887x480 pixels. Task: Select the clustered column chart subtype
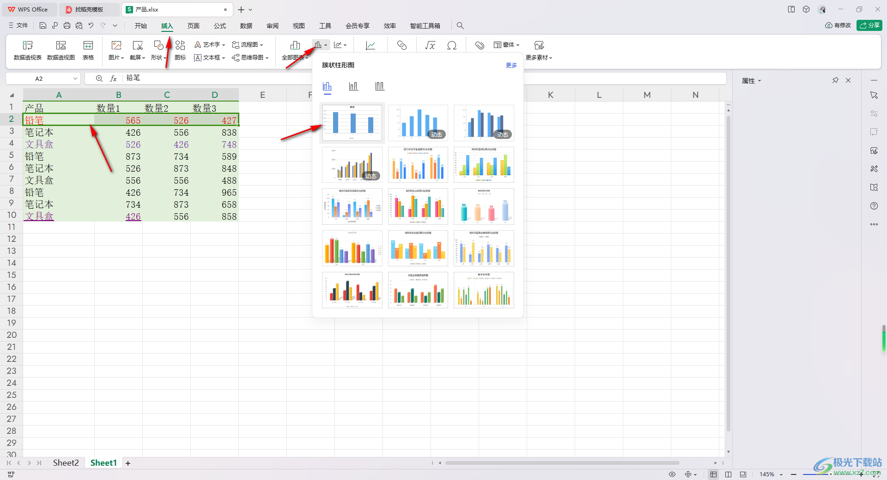point(328,86)
